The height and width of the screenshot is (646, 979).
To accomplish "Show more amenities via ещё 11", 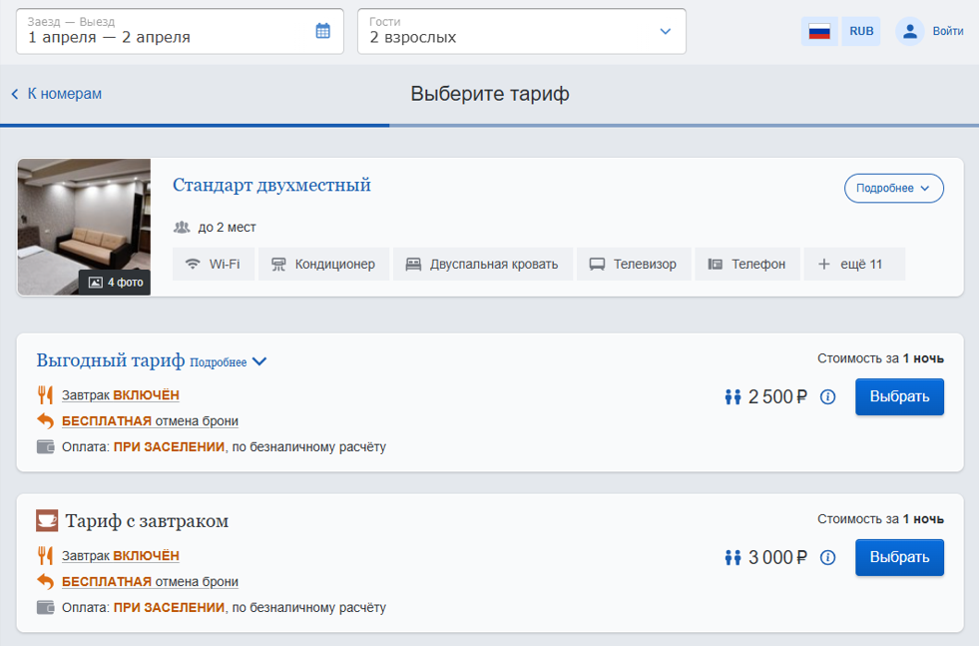I will tap(854, 265).
